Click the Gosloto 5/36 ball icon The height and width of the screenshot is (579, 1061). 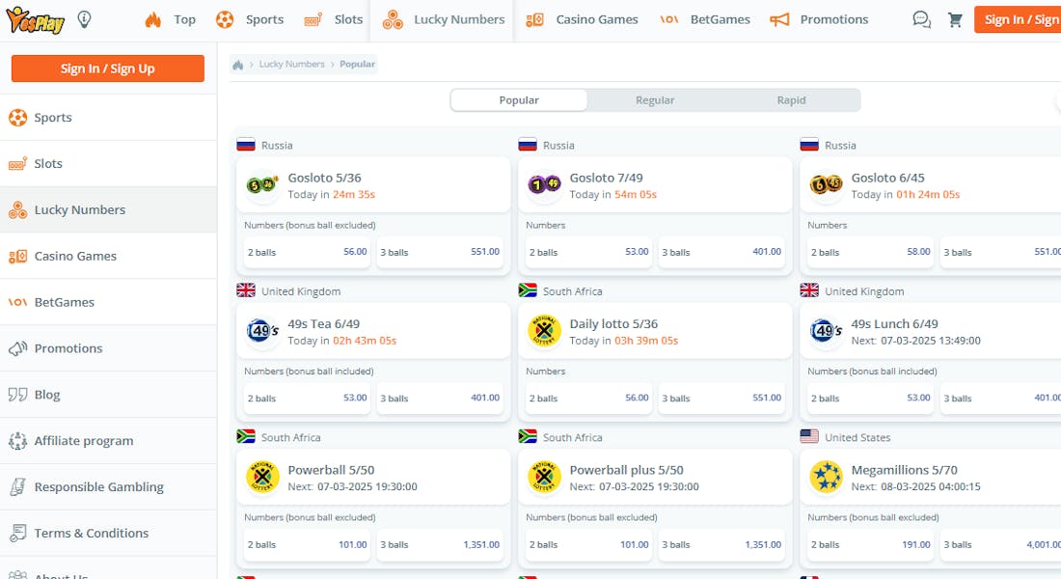pos(261,185)
